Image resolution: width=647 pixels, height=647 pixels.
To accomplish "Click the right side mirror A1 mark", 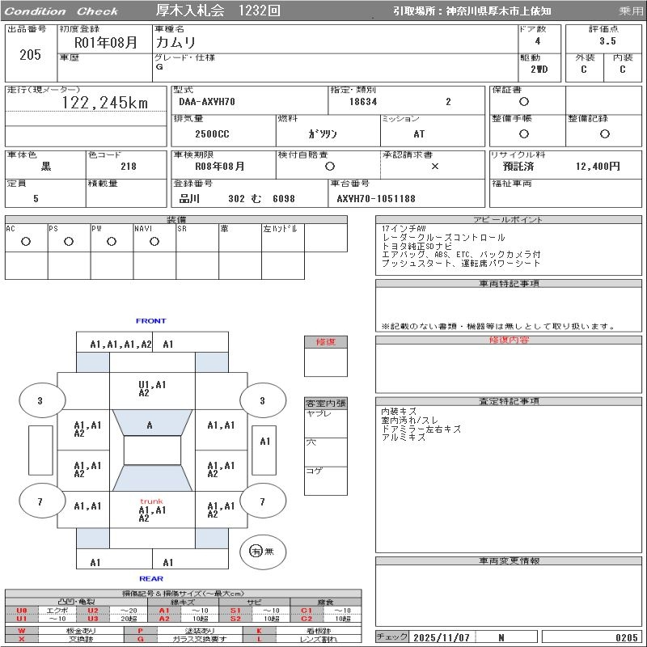I will click(265, 441).
